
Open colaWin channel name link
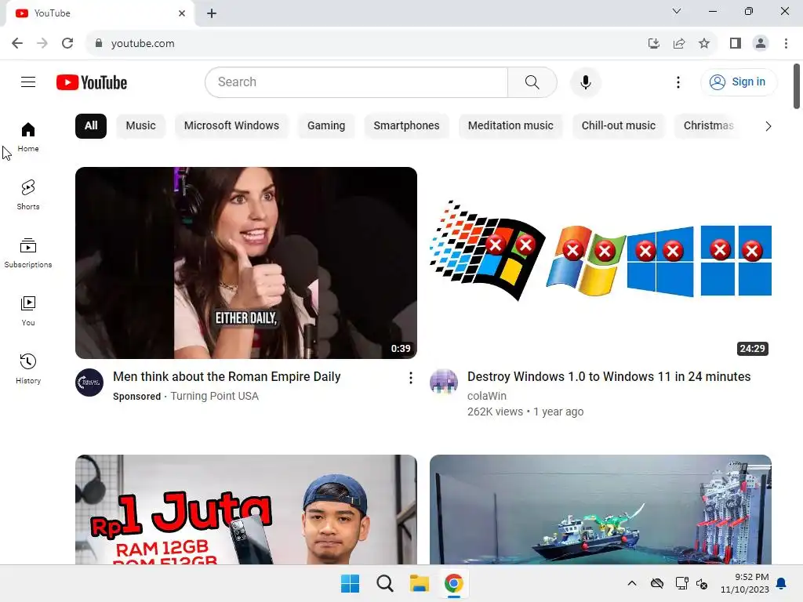tap(486, 396)
